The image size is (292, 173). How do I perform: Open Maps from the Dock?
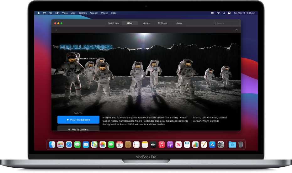(94, 145)
